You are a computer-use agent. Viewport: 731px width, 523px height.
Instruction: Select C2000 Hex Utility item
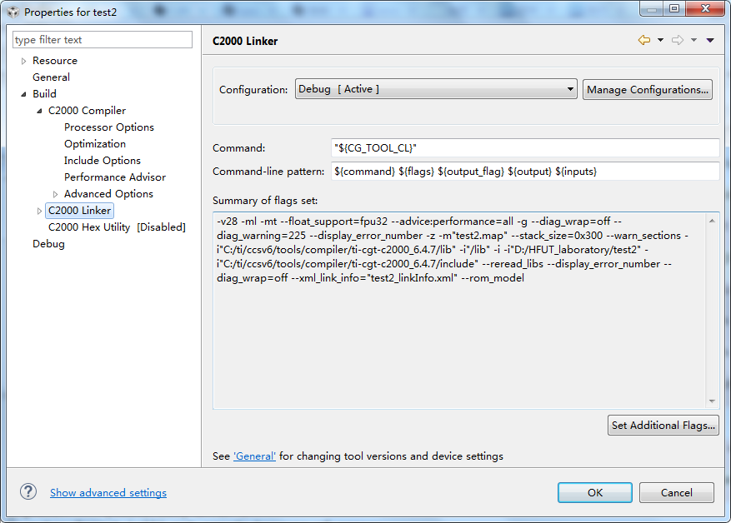pyautogui.click(x=116, y=227)
